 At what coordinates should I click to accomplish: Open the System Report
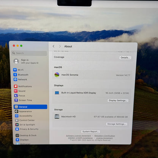pos(90,131)
